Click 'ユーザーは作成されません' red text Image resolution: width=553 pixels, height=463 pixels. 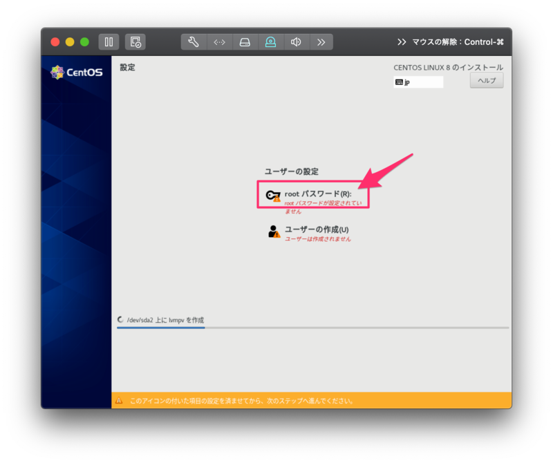pos(318,239)
